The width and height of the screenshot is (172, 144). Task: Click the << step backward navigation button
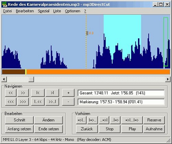pos(11,93)
